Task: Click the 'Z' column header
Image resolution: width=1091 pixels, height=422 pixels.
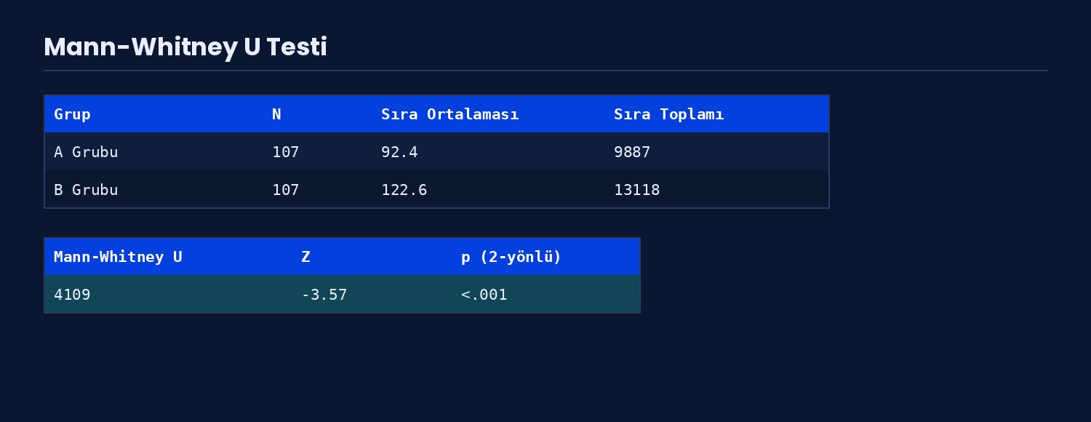Action: (x=305, y=257)
